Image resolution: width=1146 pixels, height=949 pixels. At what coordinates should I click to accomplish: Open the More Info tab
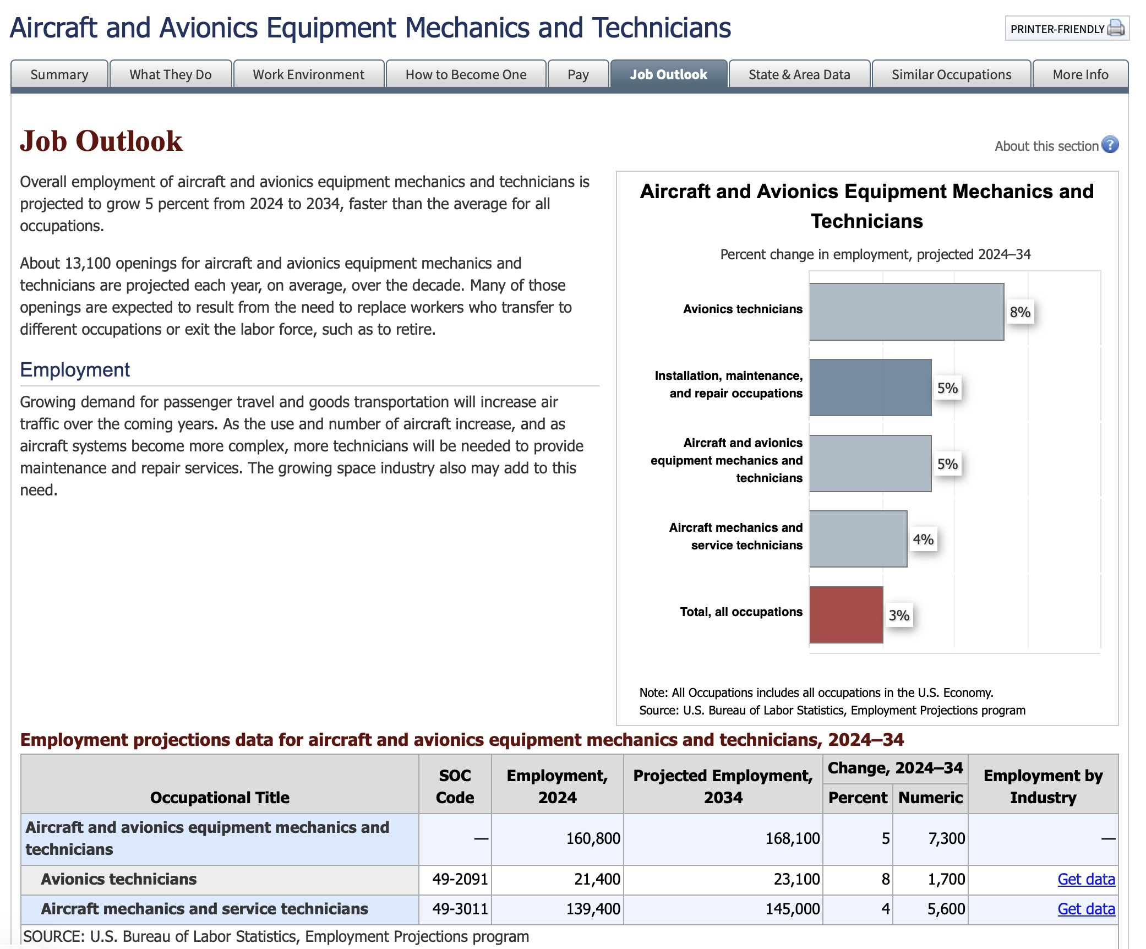[1080, 75]
